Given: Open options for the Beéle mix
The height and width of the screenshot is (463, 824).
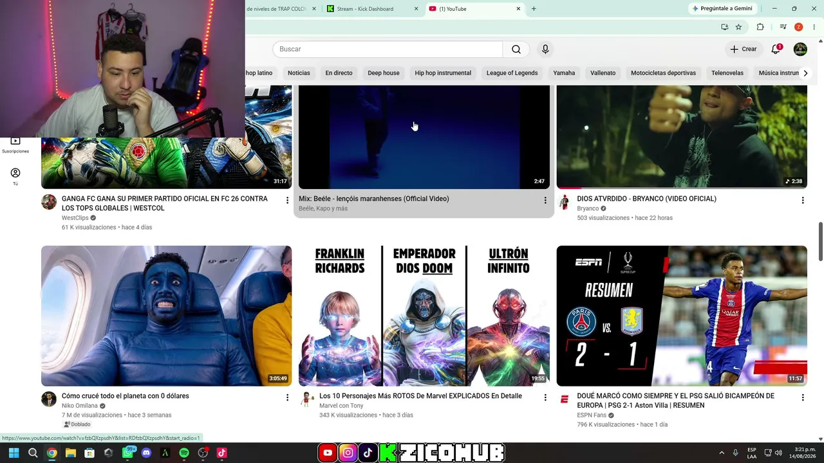Looking at the screenshot, I should click(x=545, y=201).
